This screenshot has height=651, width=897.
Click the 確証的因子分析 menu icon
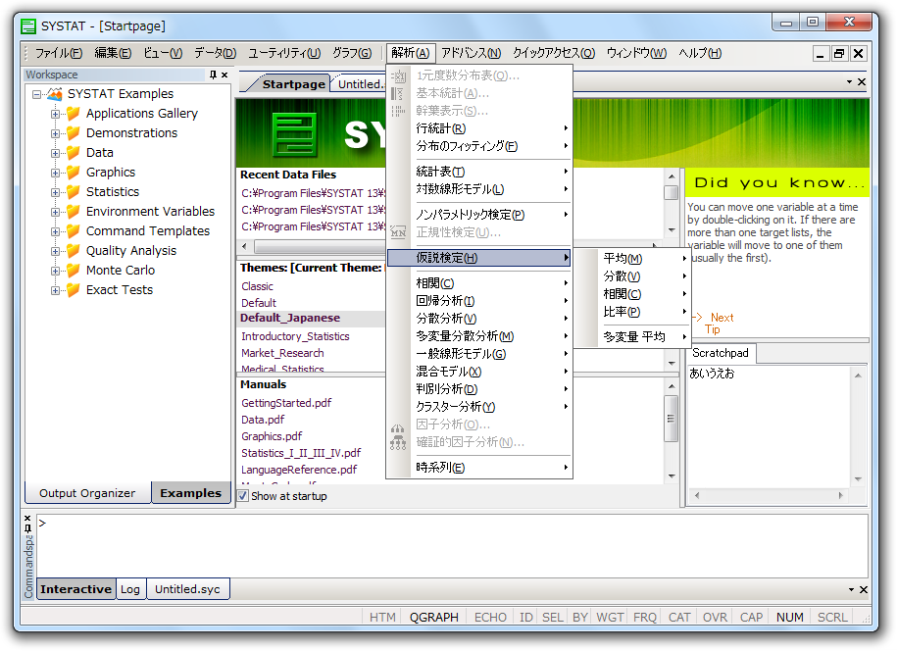coord(398,442)
